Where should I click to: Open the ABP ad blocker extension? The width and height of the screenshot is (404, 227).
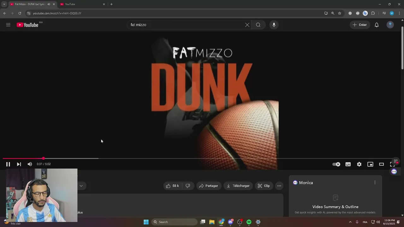click(358, 13)
